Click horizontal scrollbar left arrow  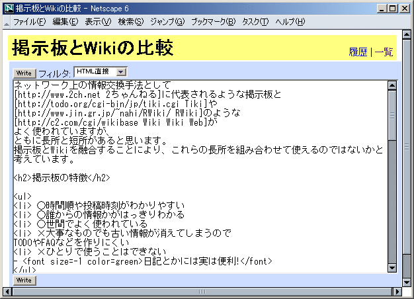tap(7, 292)
